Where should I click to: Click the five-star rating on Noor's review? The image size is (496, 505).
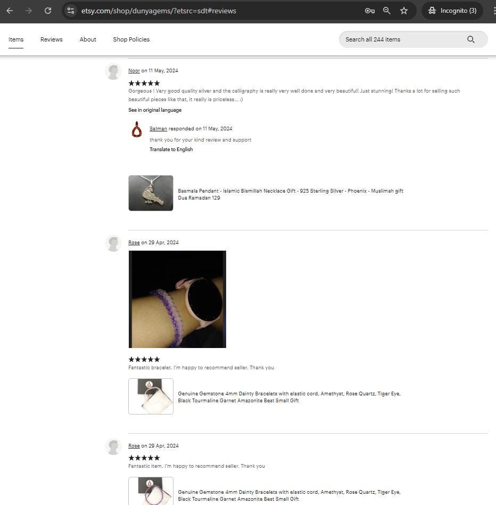click(x=144, y=83)
